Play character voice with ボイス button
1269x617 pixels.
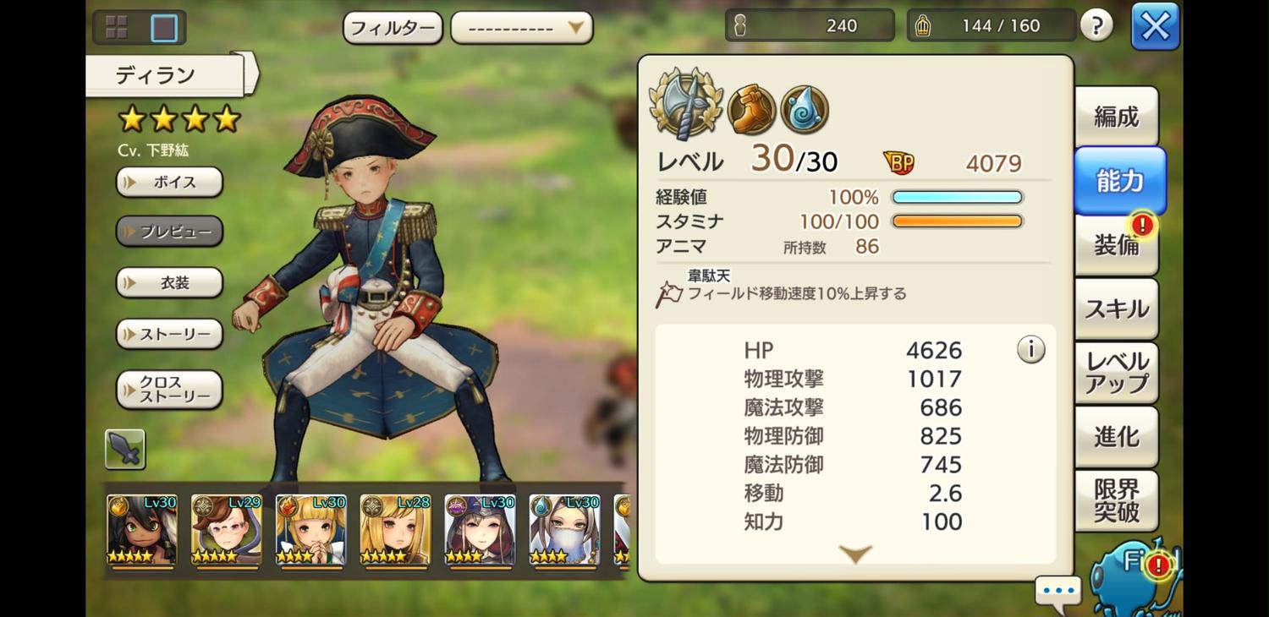click(x=169, y=182)
